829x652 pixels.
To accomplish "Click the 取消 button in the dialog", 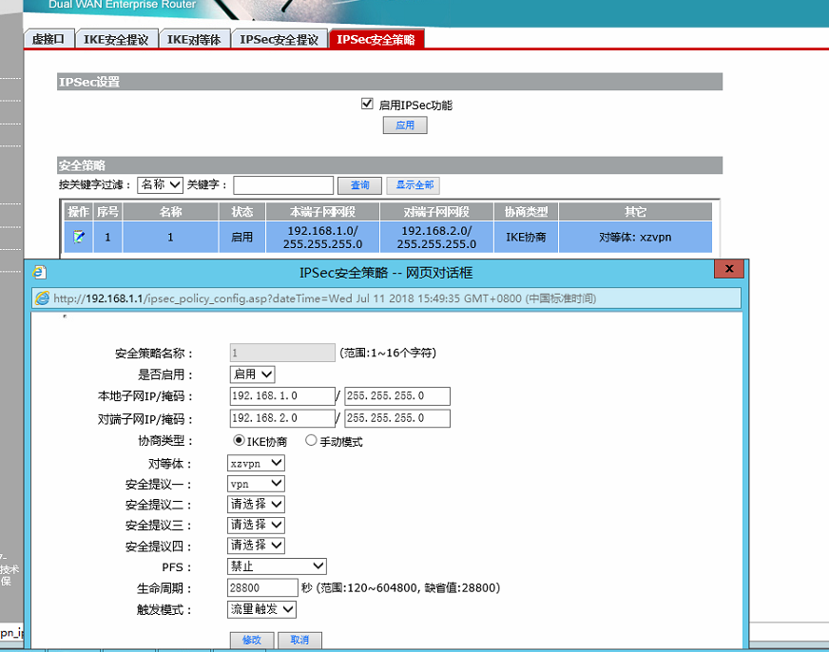I will [x=299, y=640].
